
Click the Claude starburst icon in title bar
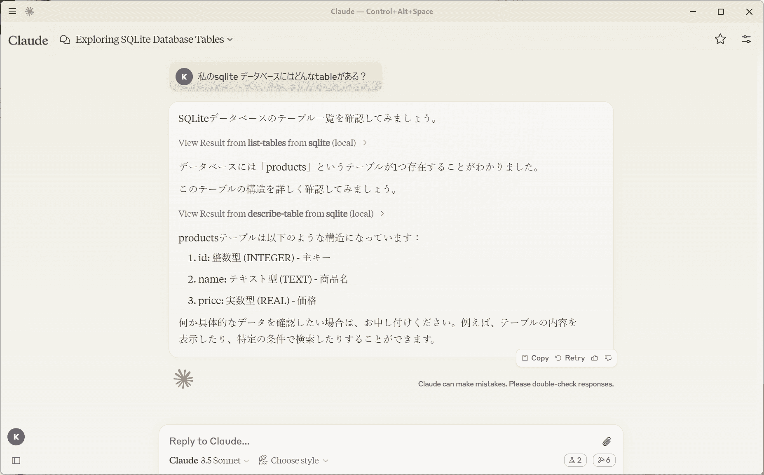pos(30,12)
